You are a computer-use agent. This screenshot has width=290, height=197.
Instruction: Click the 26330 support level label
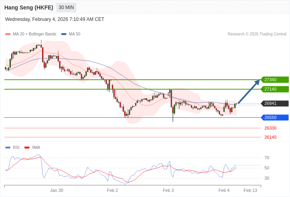270,128
